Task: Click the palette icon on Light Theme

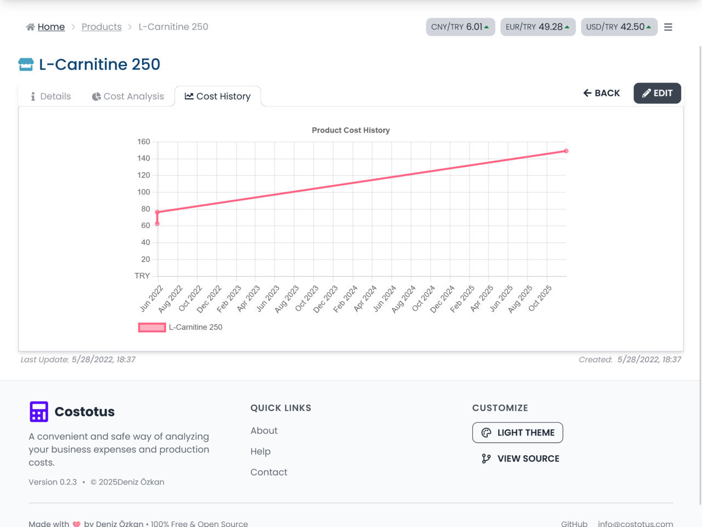Action: 486,433
